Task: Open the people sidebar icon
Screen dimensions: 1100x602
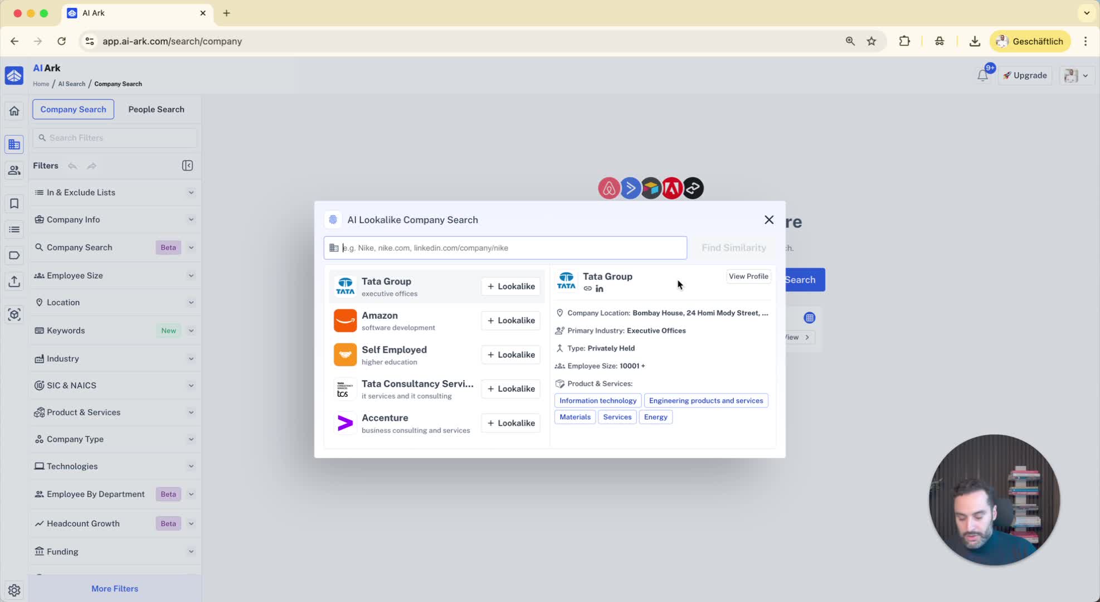Action: pos(14,170)
